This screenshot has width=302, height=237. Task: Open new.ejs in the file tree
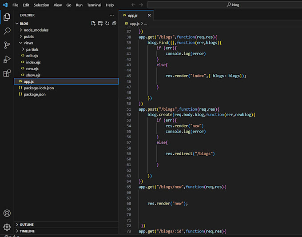tap(66, 68)
